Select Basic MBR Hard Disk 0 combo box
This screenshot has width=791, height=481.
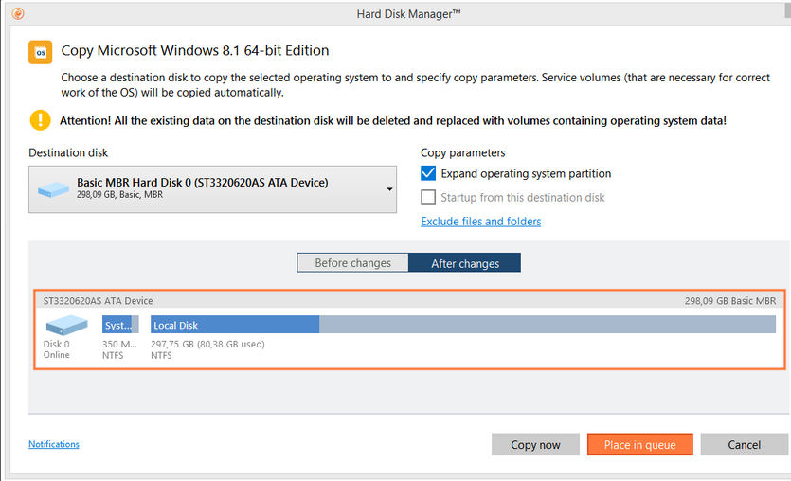pos(212,189)
